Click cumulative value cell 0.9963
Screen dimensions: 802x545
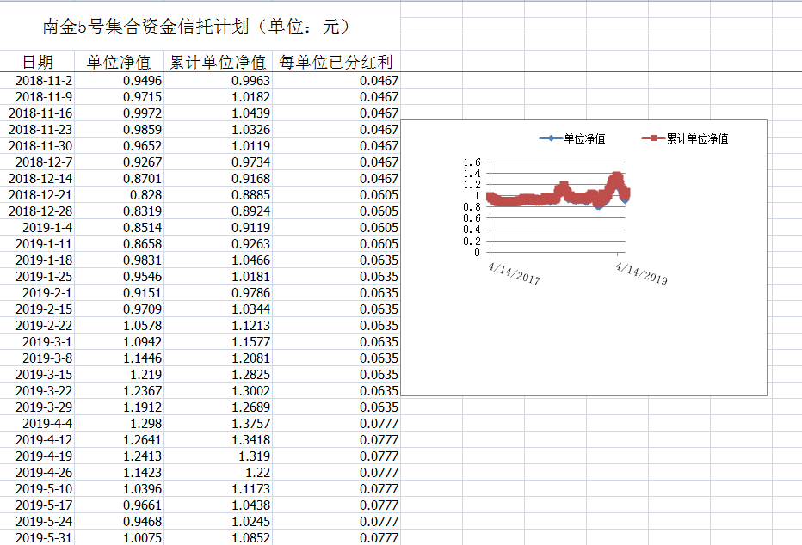218,80
